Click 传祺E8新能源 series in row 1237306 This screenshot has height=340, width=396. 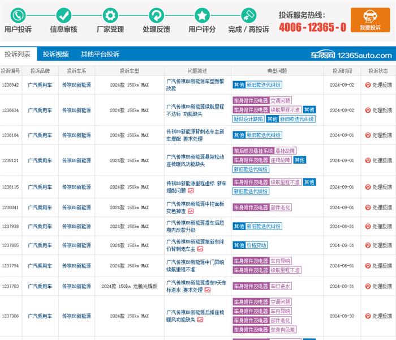(76, 316)
